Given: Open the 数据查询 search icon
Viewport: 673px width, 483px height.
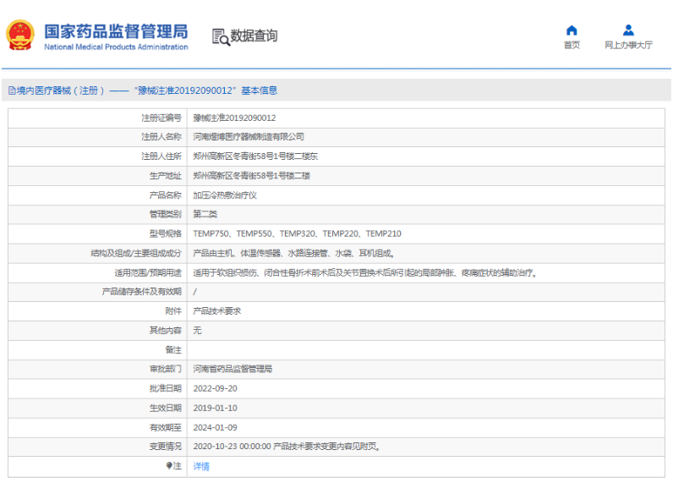Looking at the screenshot, I should coord(221,37).
